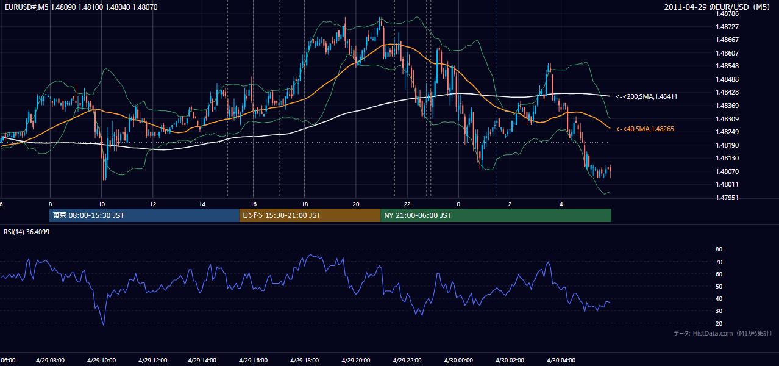Click hour 18 on the price chart time axis

point(305,204)
